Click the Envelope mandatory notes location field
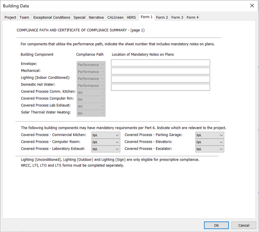This screenshot has height=232, width=259. (160, 63)
